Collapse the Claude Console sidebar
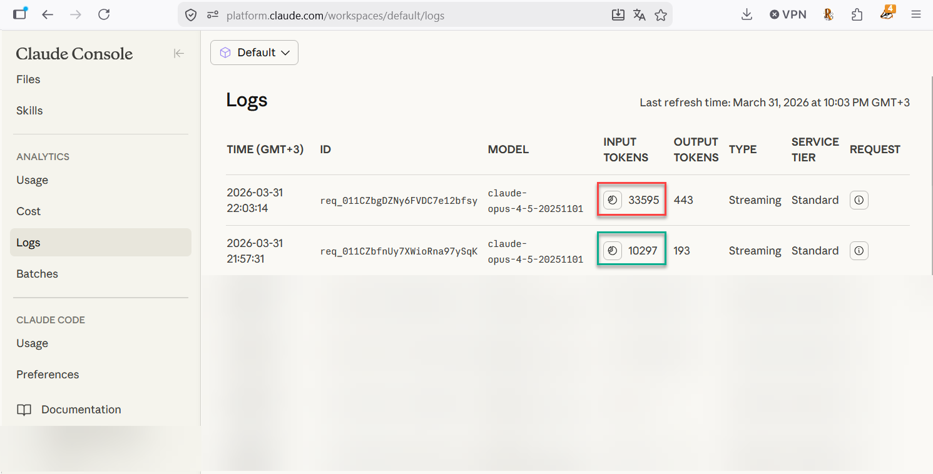Screen dimensions: 933x474 pos(179,53)
